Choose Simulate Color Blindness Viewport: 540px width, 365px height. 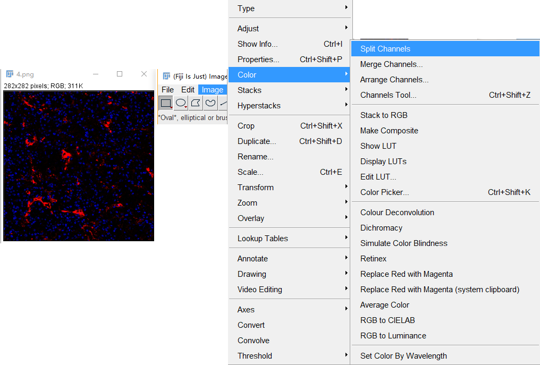pos(445,243)
